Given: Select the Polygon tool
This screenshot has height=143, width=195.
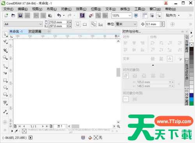Looking at the screenshot, I should [x=5, y=94].
